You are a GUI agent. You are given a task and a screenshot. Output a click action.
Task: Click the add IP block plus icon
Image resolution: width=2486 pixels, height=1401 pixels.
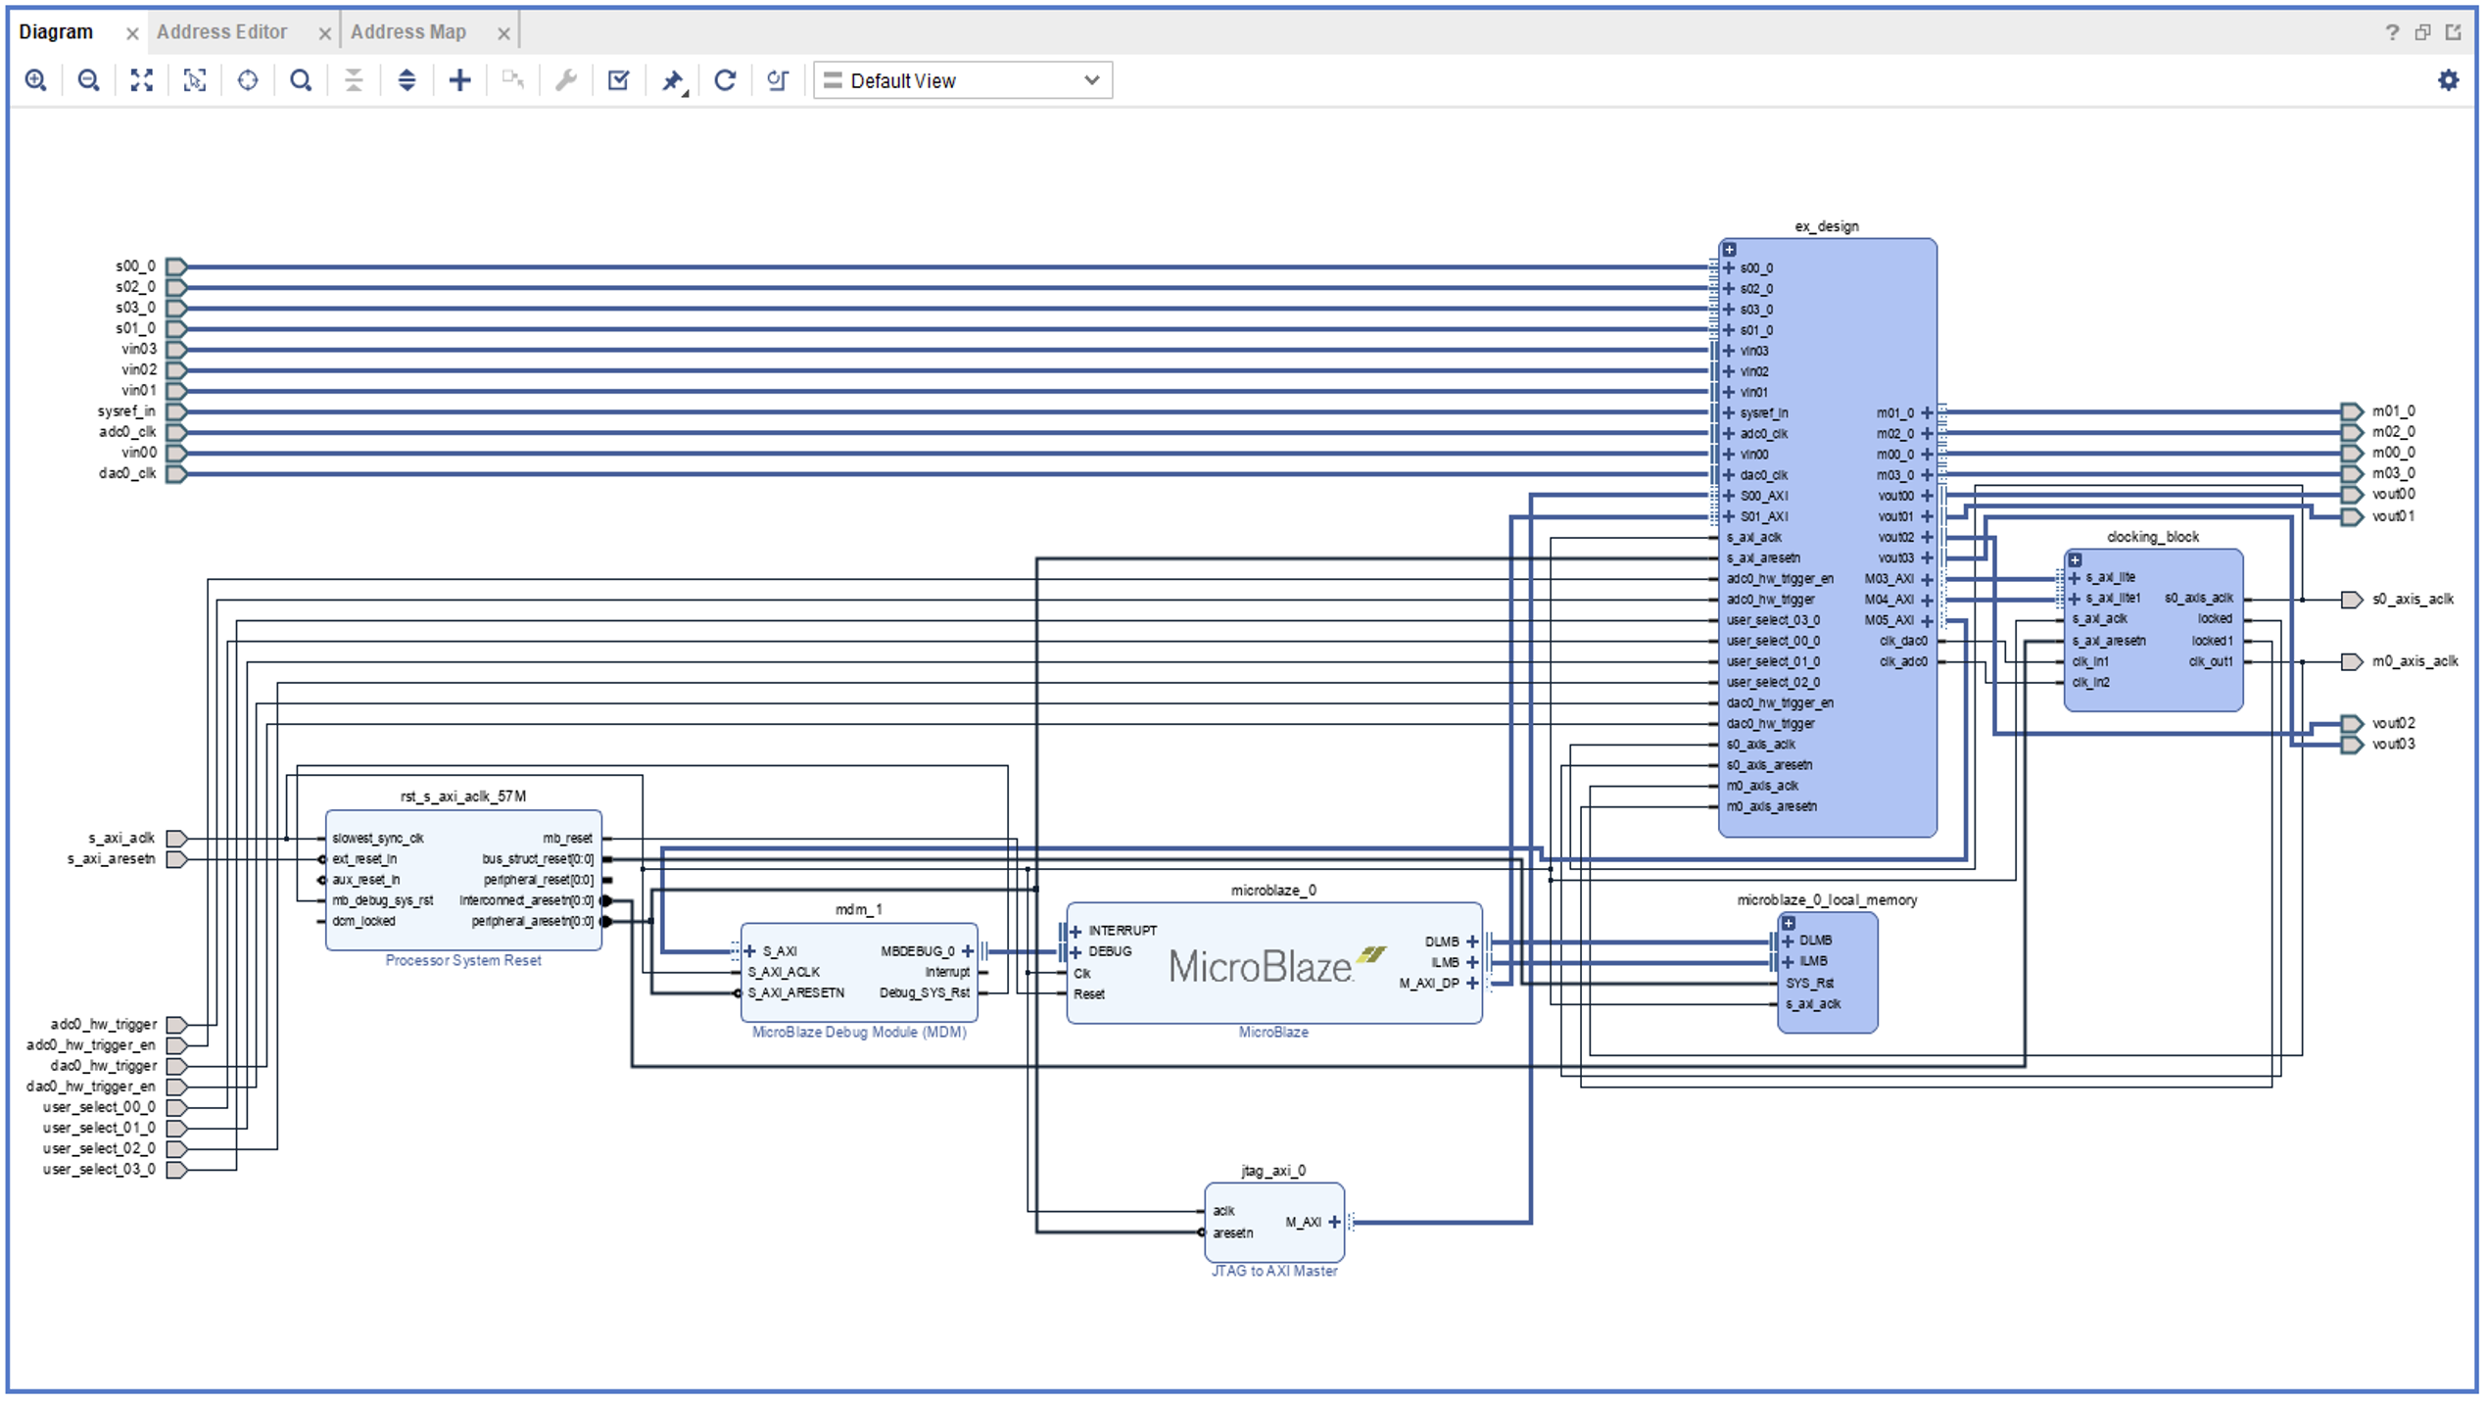(x=461, y=78)
